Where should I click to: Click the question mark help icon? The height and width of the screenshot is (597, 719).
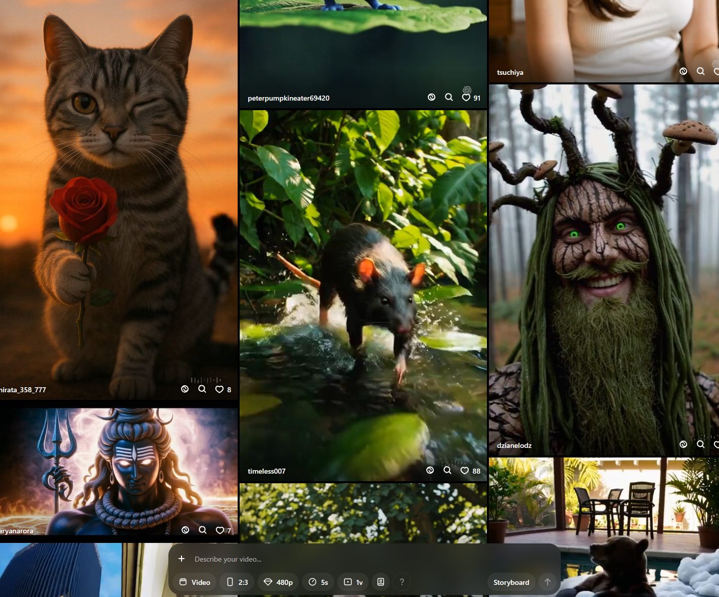402,582
